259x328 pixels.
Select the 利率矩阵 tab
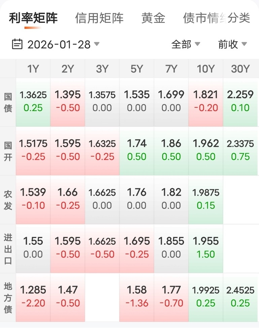(x=33, y=18)
